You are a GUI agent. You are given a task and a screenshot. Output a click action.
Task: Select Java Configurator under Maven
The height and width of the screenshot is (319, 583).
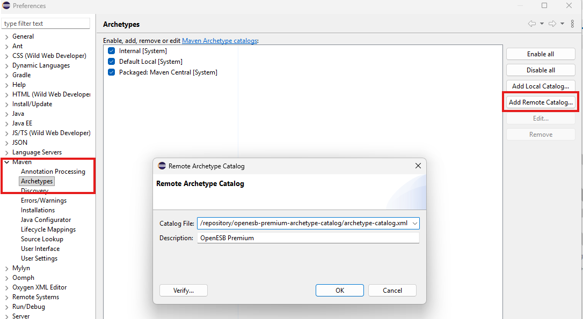[46, 219]
